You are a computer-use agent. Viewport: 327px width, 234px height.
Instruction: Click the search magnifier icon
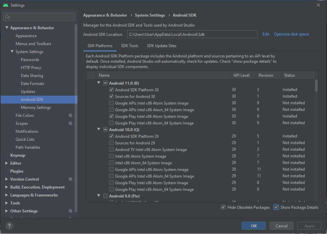pyautogui.click(x=8, y=17)
